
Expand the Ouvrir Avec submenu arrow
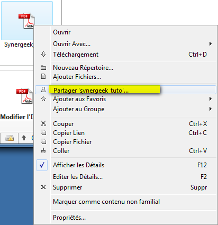(210, 43)
